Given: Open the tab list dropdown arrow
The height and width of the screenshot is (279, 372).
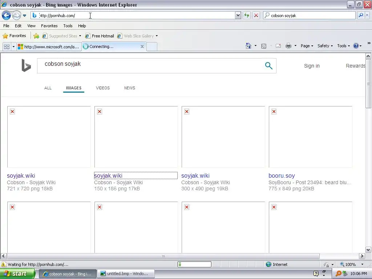Looking at the screenshot, I should (13, 46).
